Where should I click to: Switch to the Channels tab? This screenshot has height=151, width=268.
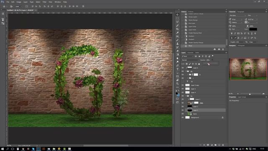point(190,52)
